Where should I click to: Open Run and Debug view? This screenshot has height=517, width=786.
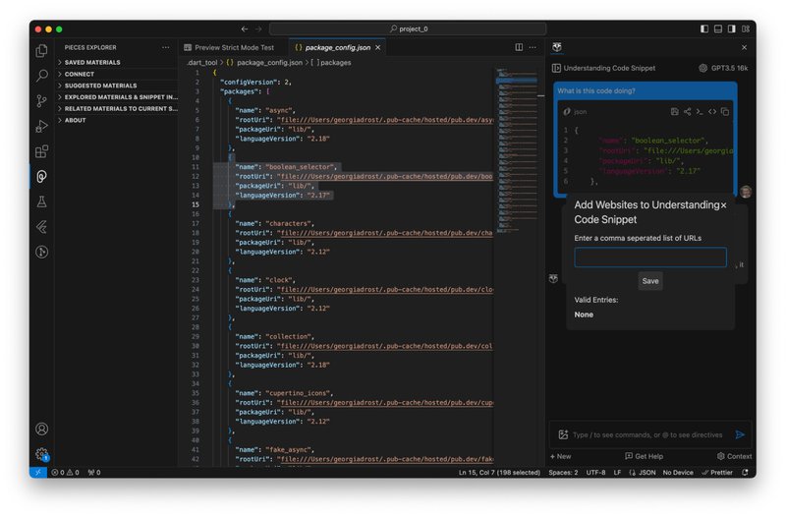point(42,126)
